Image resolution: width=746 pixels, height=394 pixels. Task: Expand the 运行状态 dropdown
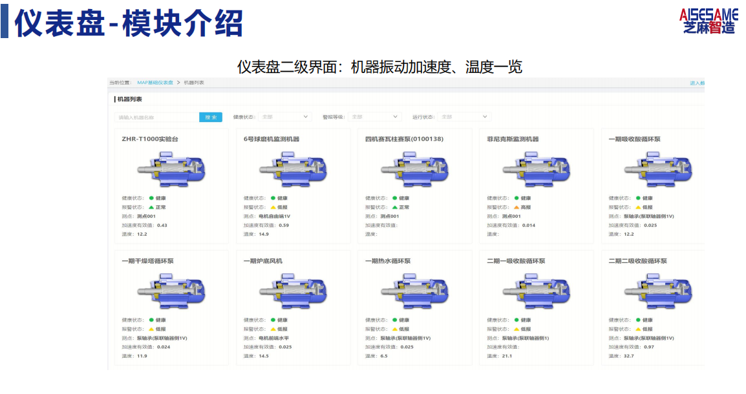(464, 117)
